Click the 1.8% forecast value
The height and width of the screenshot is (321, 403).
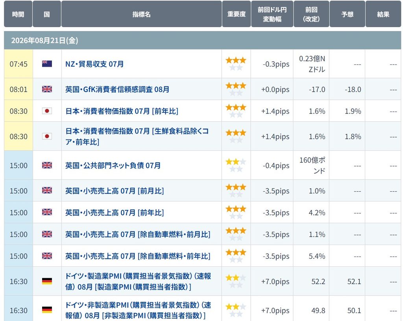(353, 137)
